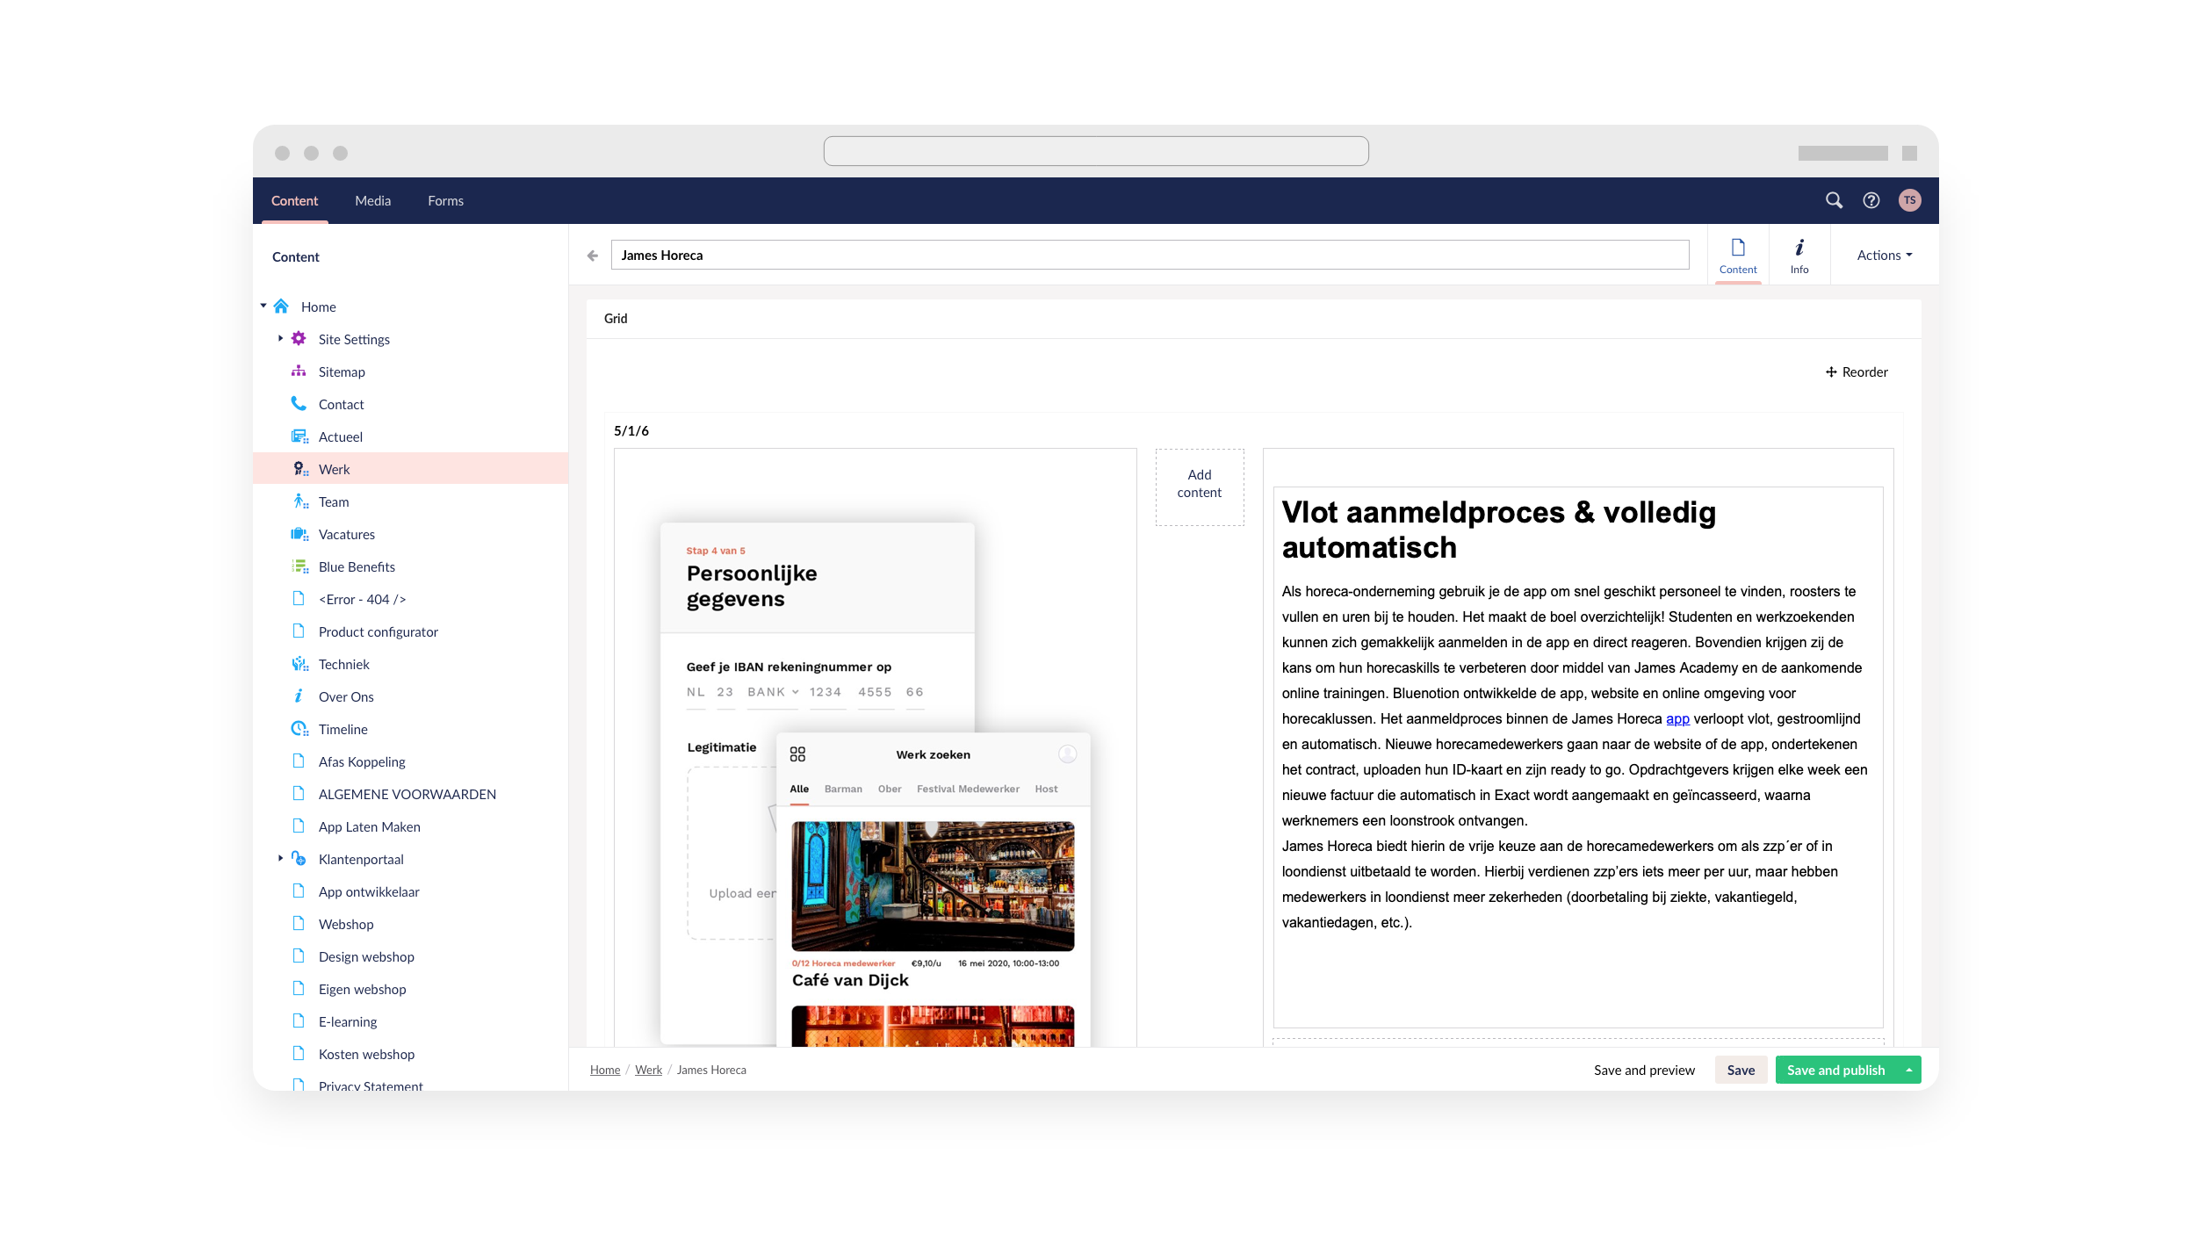Open Product configurator in tree
2192x1233 pixels.
pos(378,631)
